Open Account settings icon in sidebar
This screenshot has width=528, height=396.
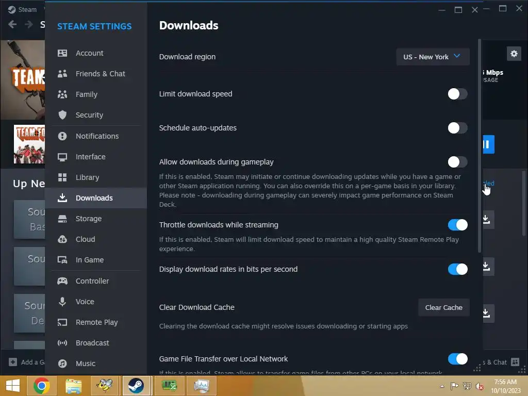coord(62,53)
